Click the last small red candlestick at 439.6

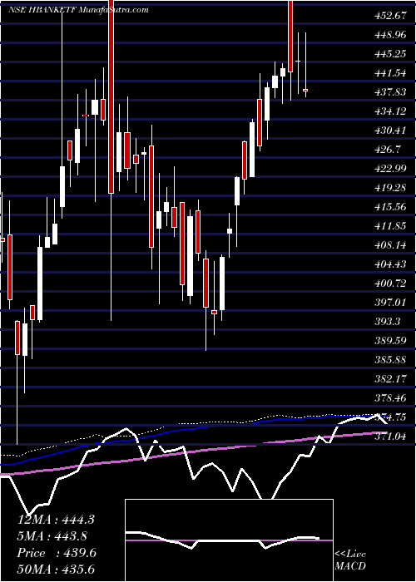click(x=305, y=90)
